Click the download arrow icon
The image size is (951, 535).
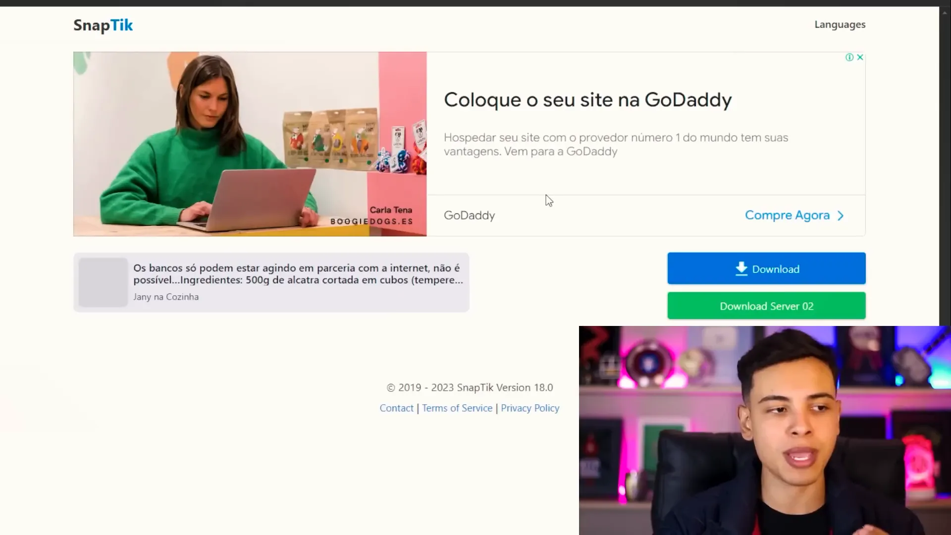741,268
